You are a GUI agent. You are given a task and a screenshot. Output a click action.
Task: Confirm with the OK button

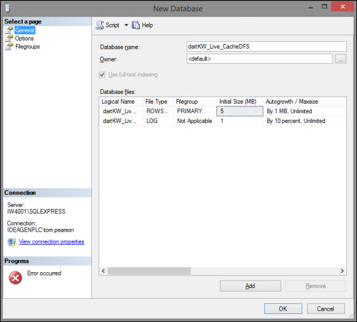tap(283, 309)
